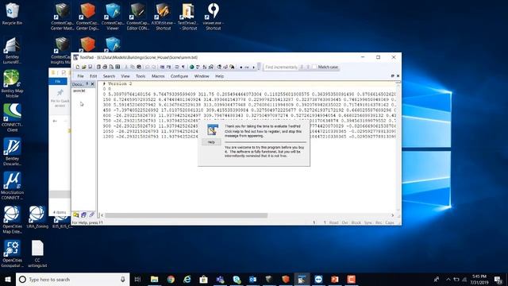Click the first tab icon below Document Selector
The width and height of the screenshot is (508, 286).
pos(76,214)
